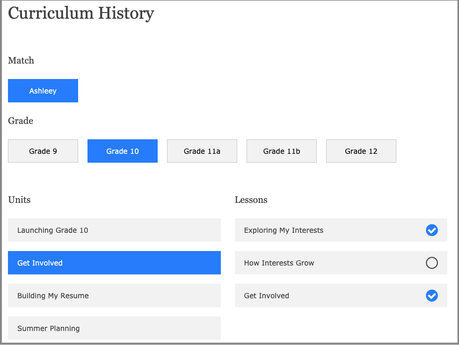Image resolution: width=459 pixels, height=345 pixels.
Task: Open the Launching Grade 10 unit
Action: pos(114,230)
